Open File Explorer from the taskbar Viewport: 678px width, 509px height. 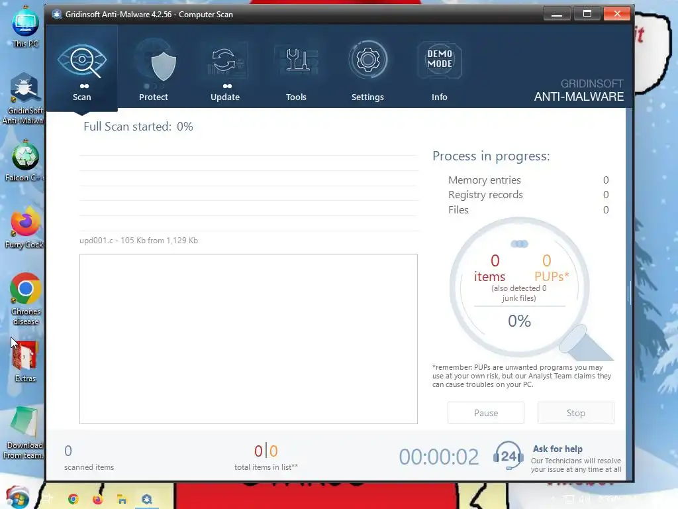click(x=122, y=499)
